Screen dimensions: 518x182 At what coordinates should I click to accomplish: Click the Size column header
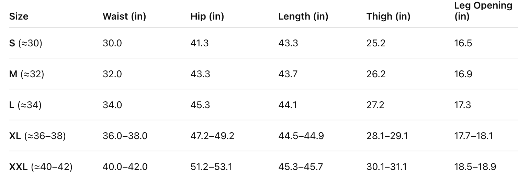(x=19, y=16)
